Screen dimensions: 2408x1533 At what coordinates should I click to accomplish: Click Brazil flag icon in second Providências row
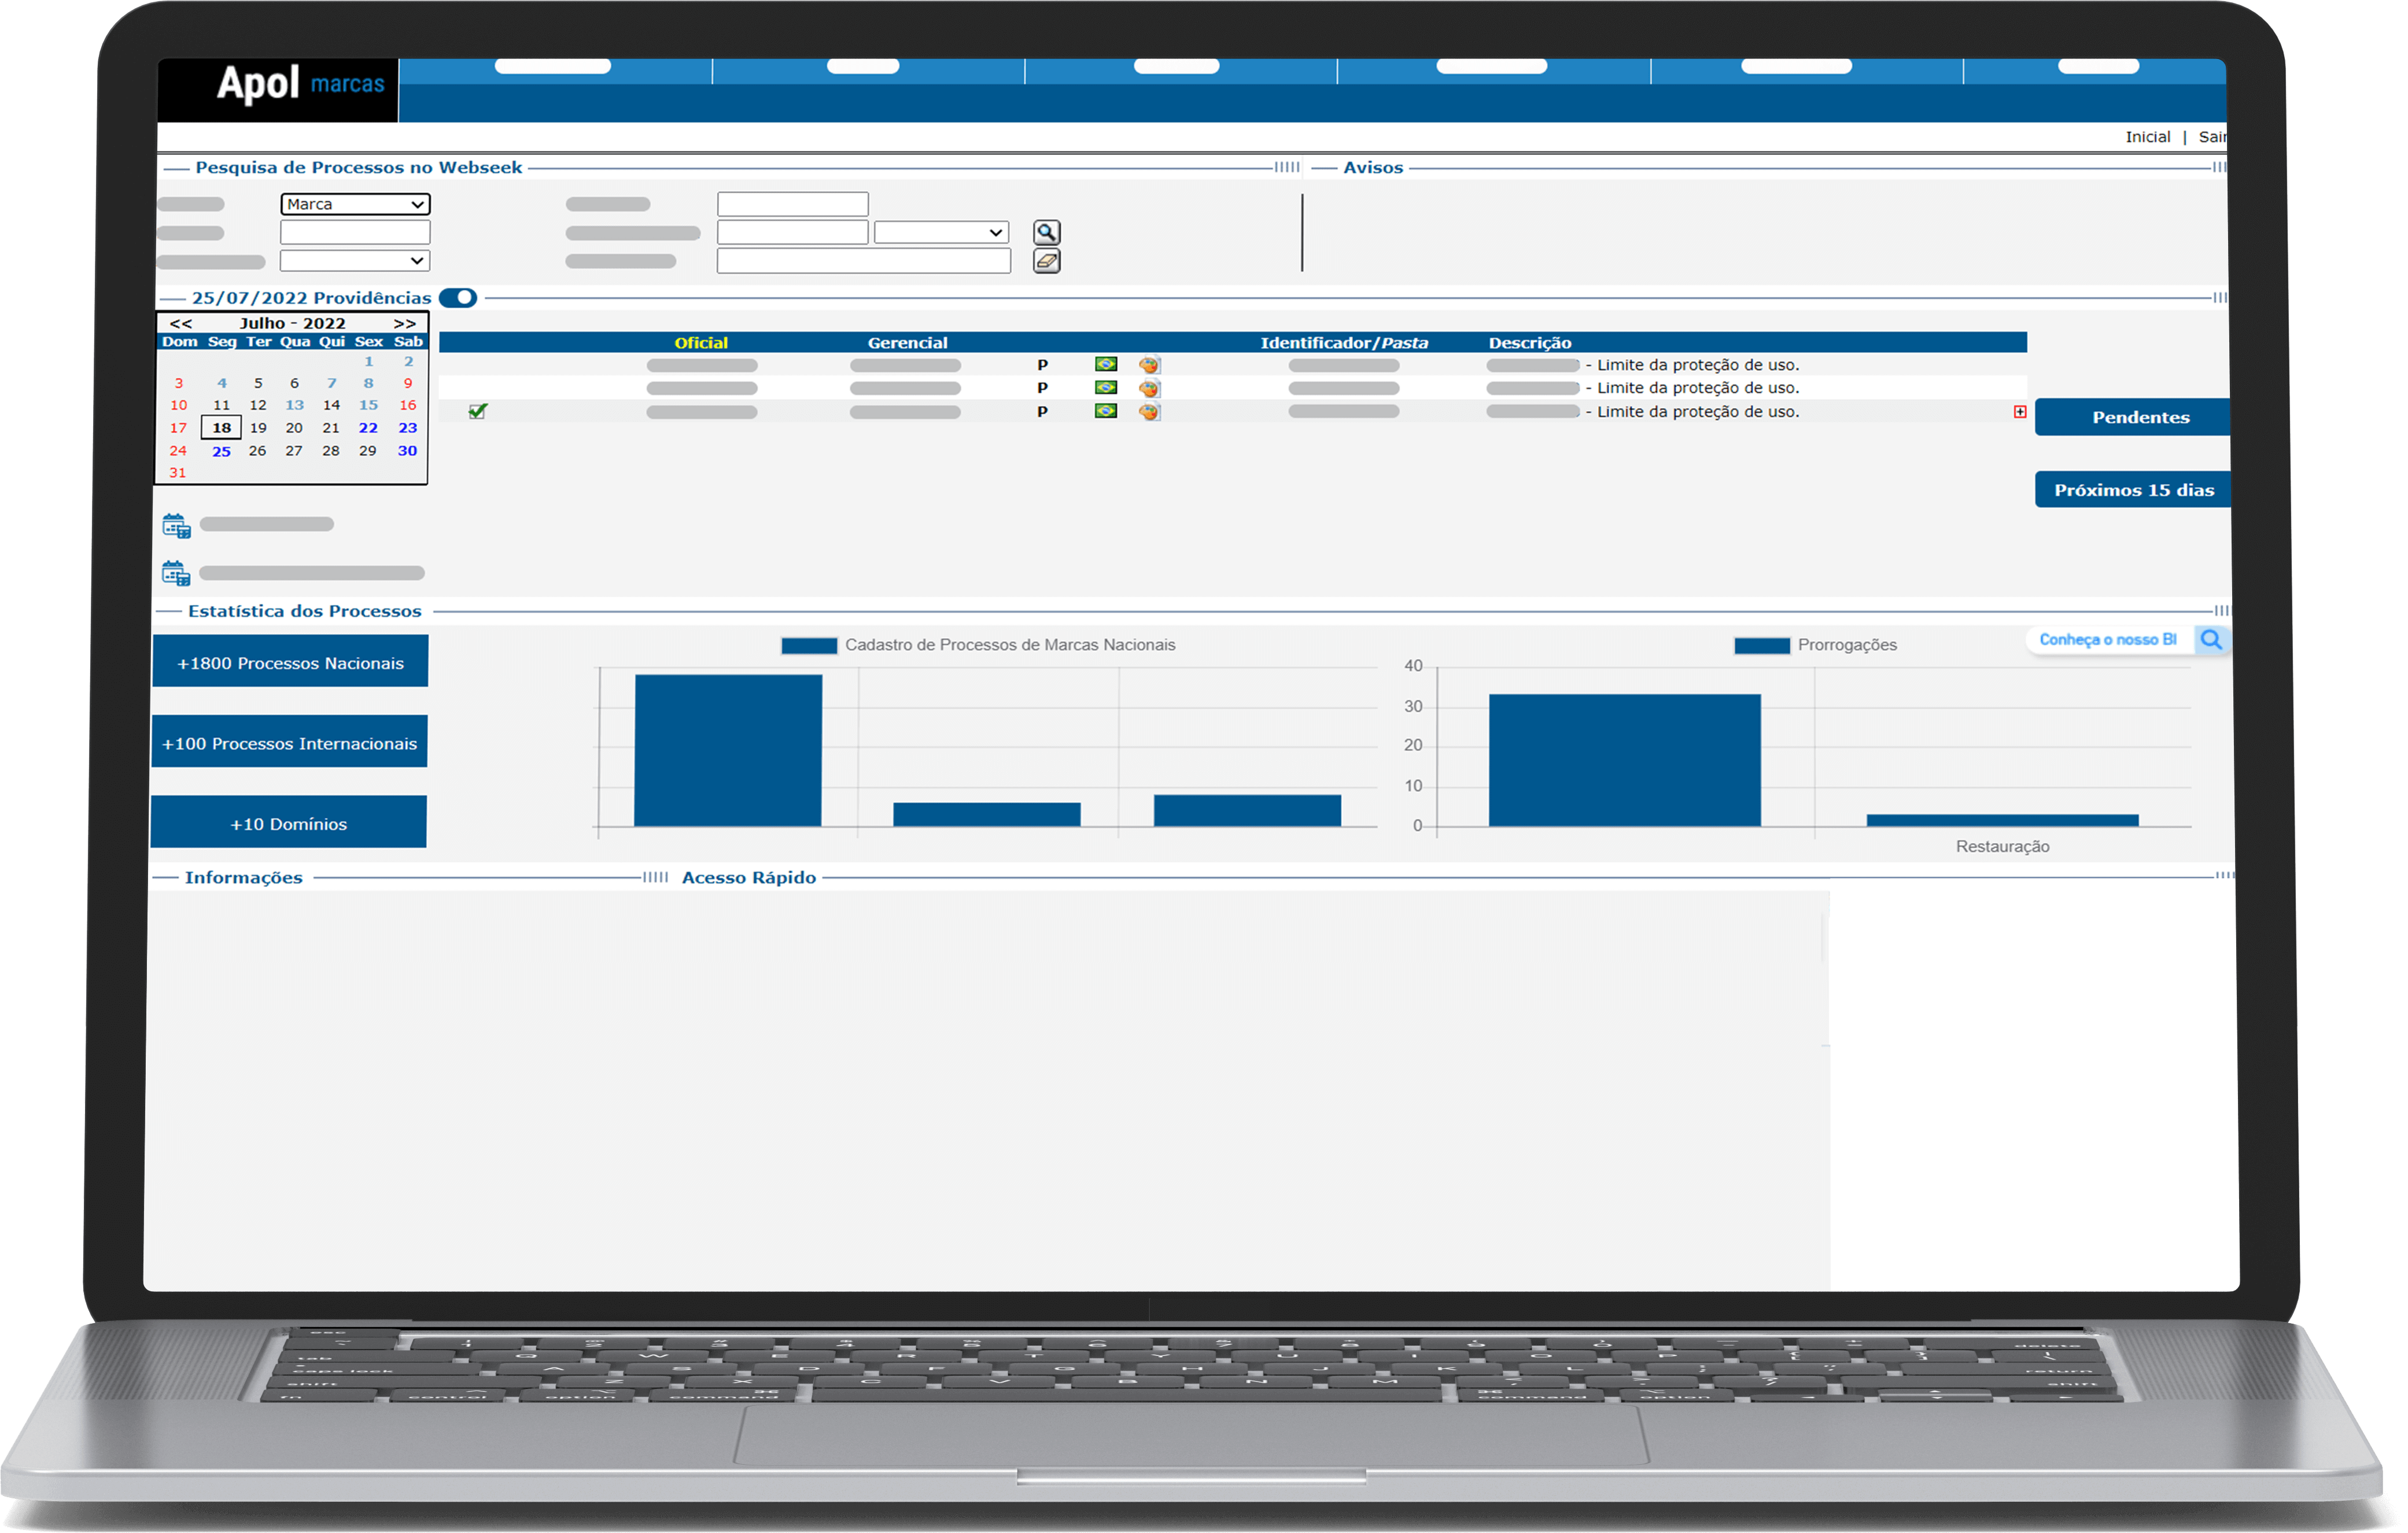click(x=1105, y=388)
